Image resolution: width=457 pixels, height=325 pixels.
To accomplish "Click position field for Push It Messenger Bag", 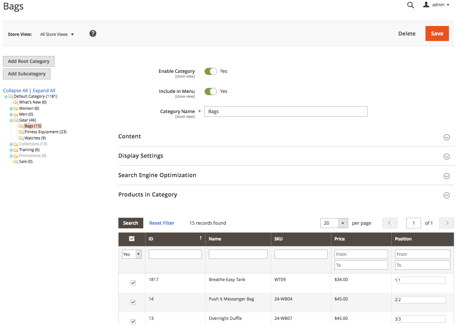I will point(421,300).
